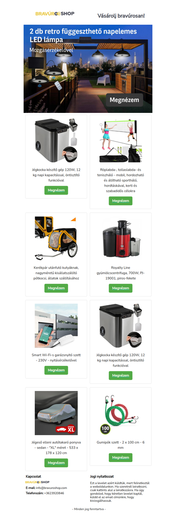Click Megnézem under second ice cube maker

121,376
